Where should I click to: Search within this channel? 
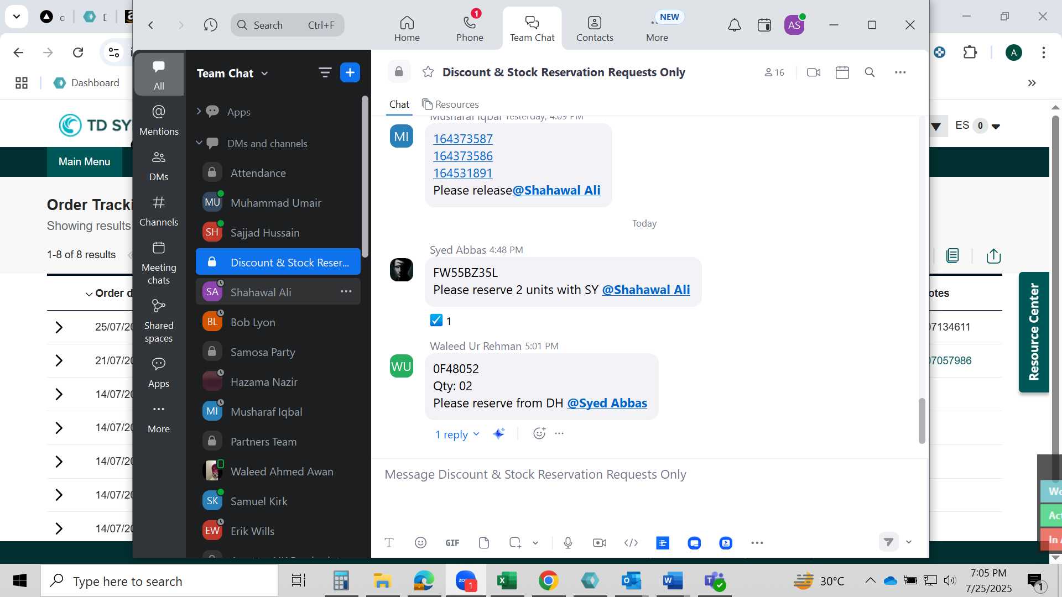pos(870,72)
